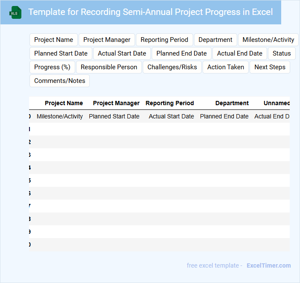Select the Project Manager tag
300x283 pixels.
pyautogui.click(x=107, y=40)
